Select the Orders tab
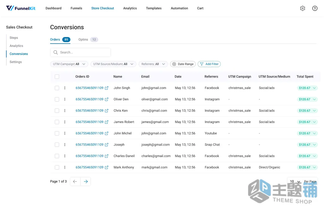The image size is (324, 211). coord(60,40)
